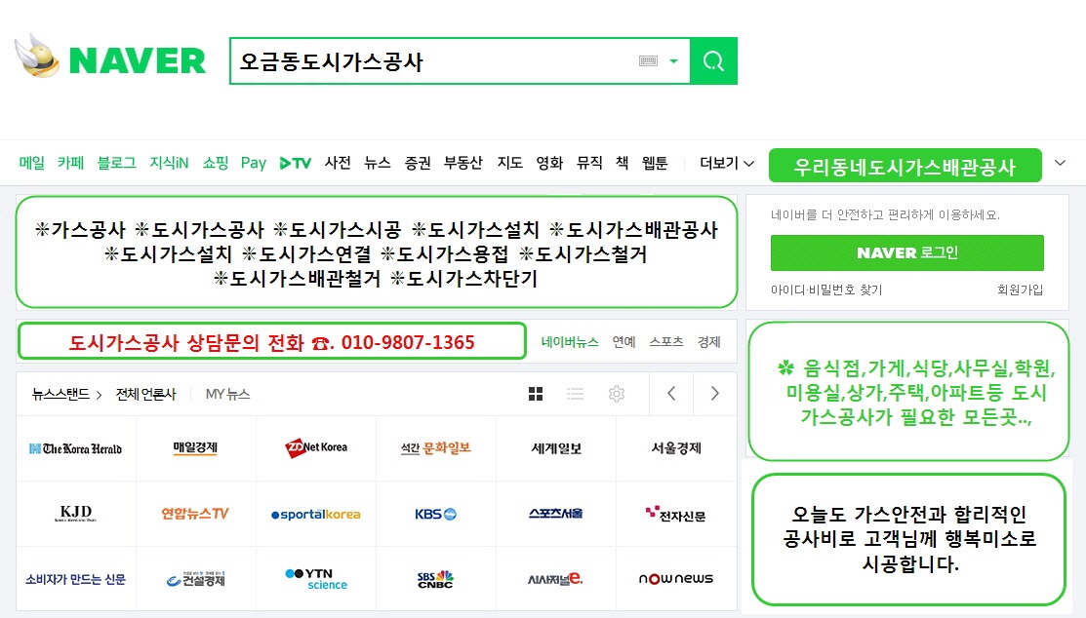The height and width of the screenshot is (618, 1086).
Task: Open the 지식iN menu item
Action: (169, 164)
